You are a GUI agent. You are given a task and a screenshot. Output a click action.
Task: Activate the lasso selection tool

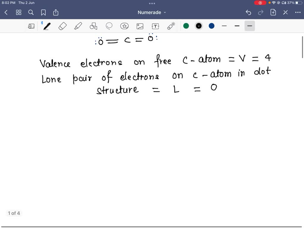click(x=109, y=26)
